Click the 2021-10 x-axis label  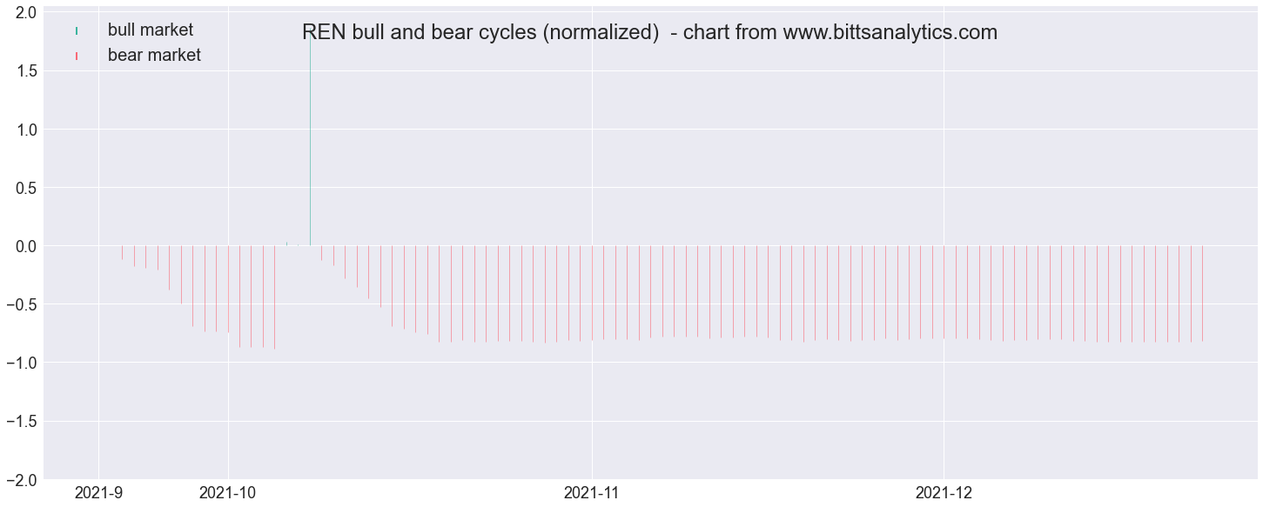pos(228,493)
